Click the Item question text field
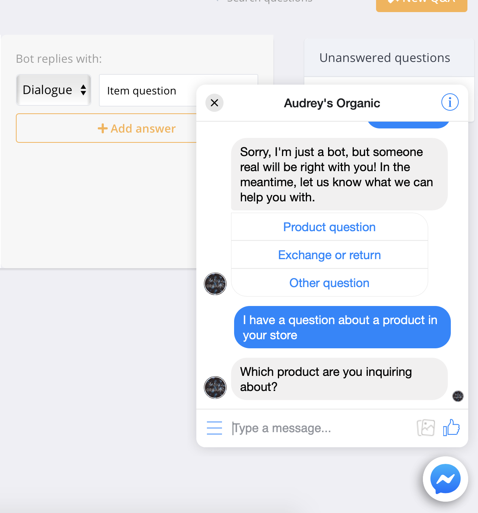 pos(148,91)
